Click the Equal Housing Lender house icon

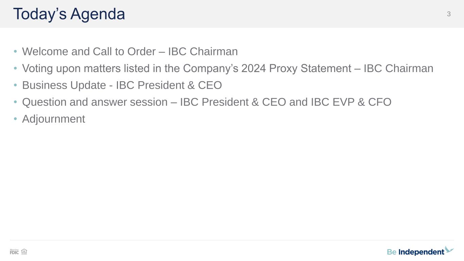click(24, 252)
